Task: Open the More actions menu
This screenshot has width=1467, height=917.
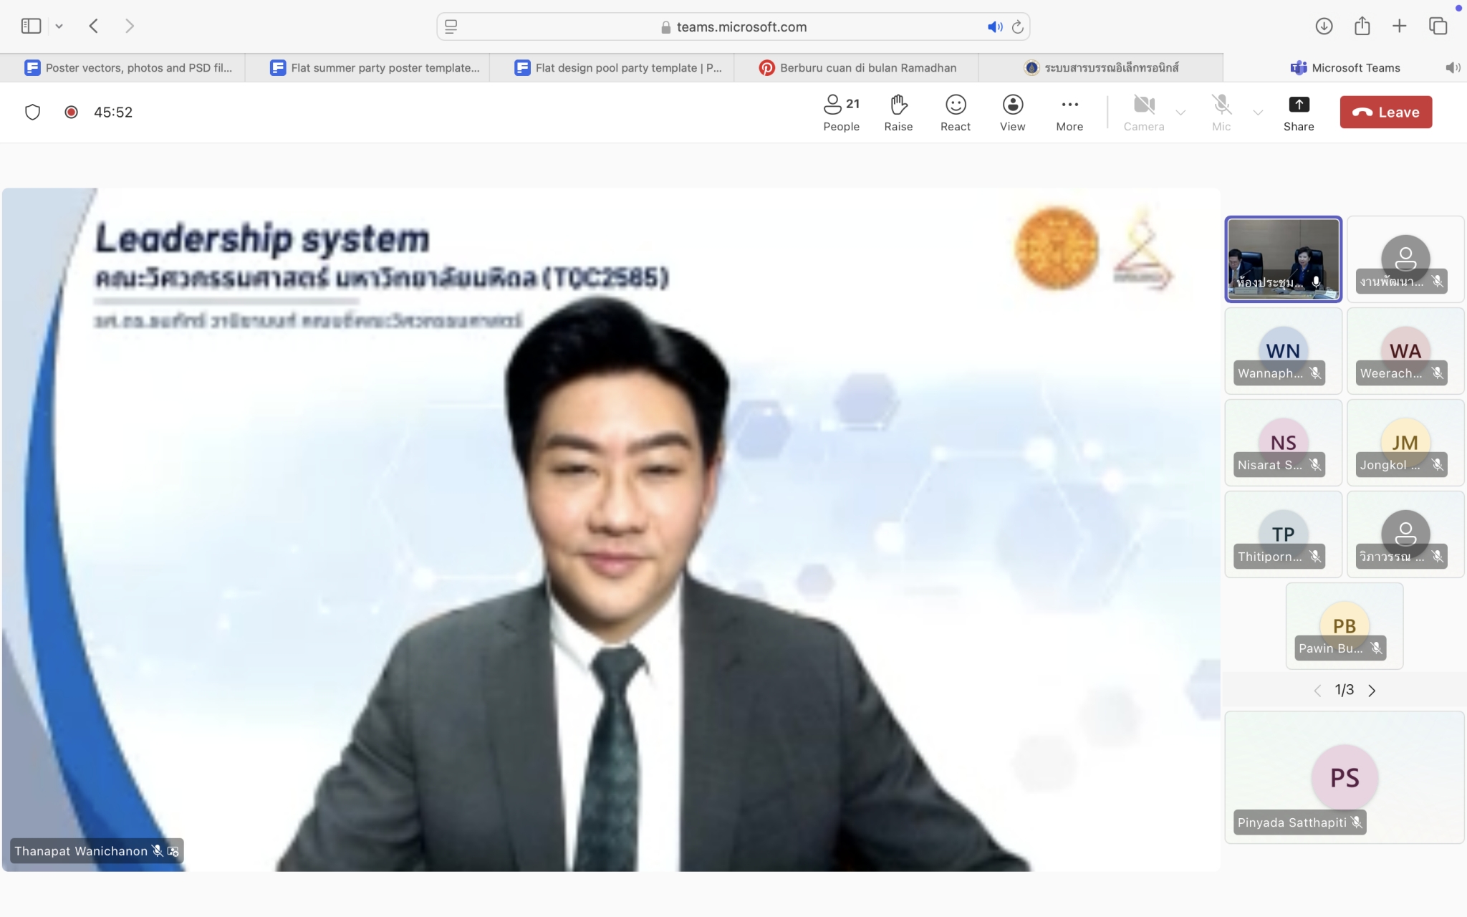Action: coord(1069,112)
